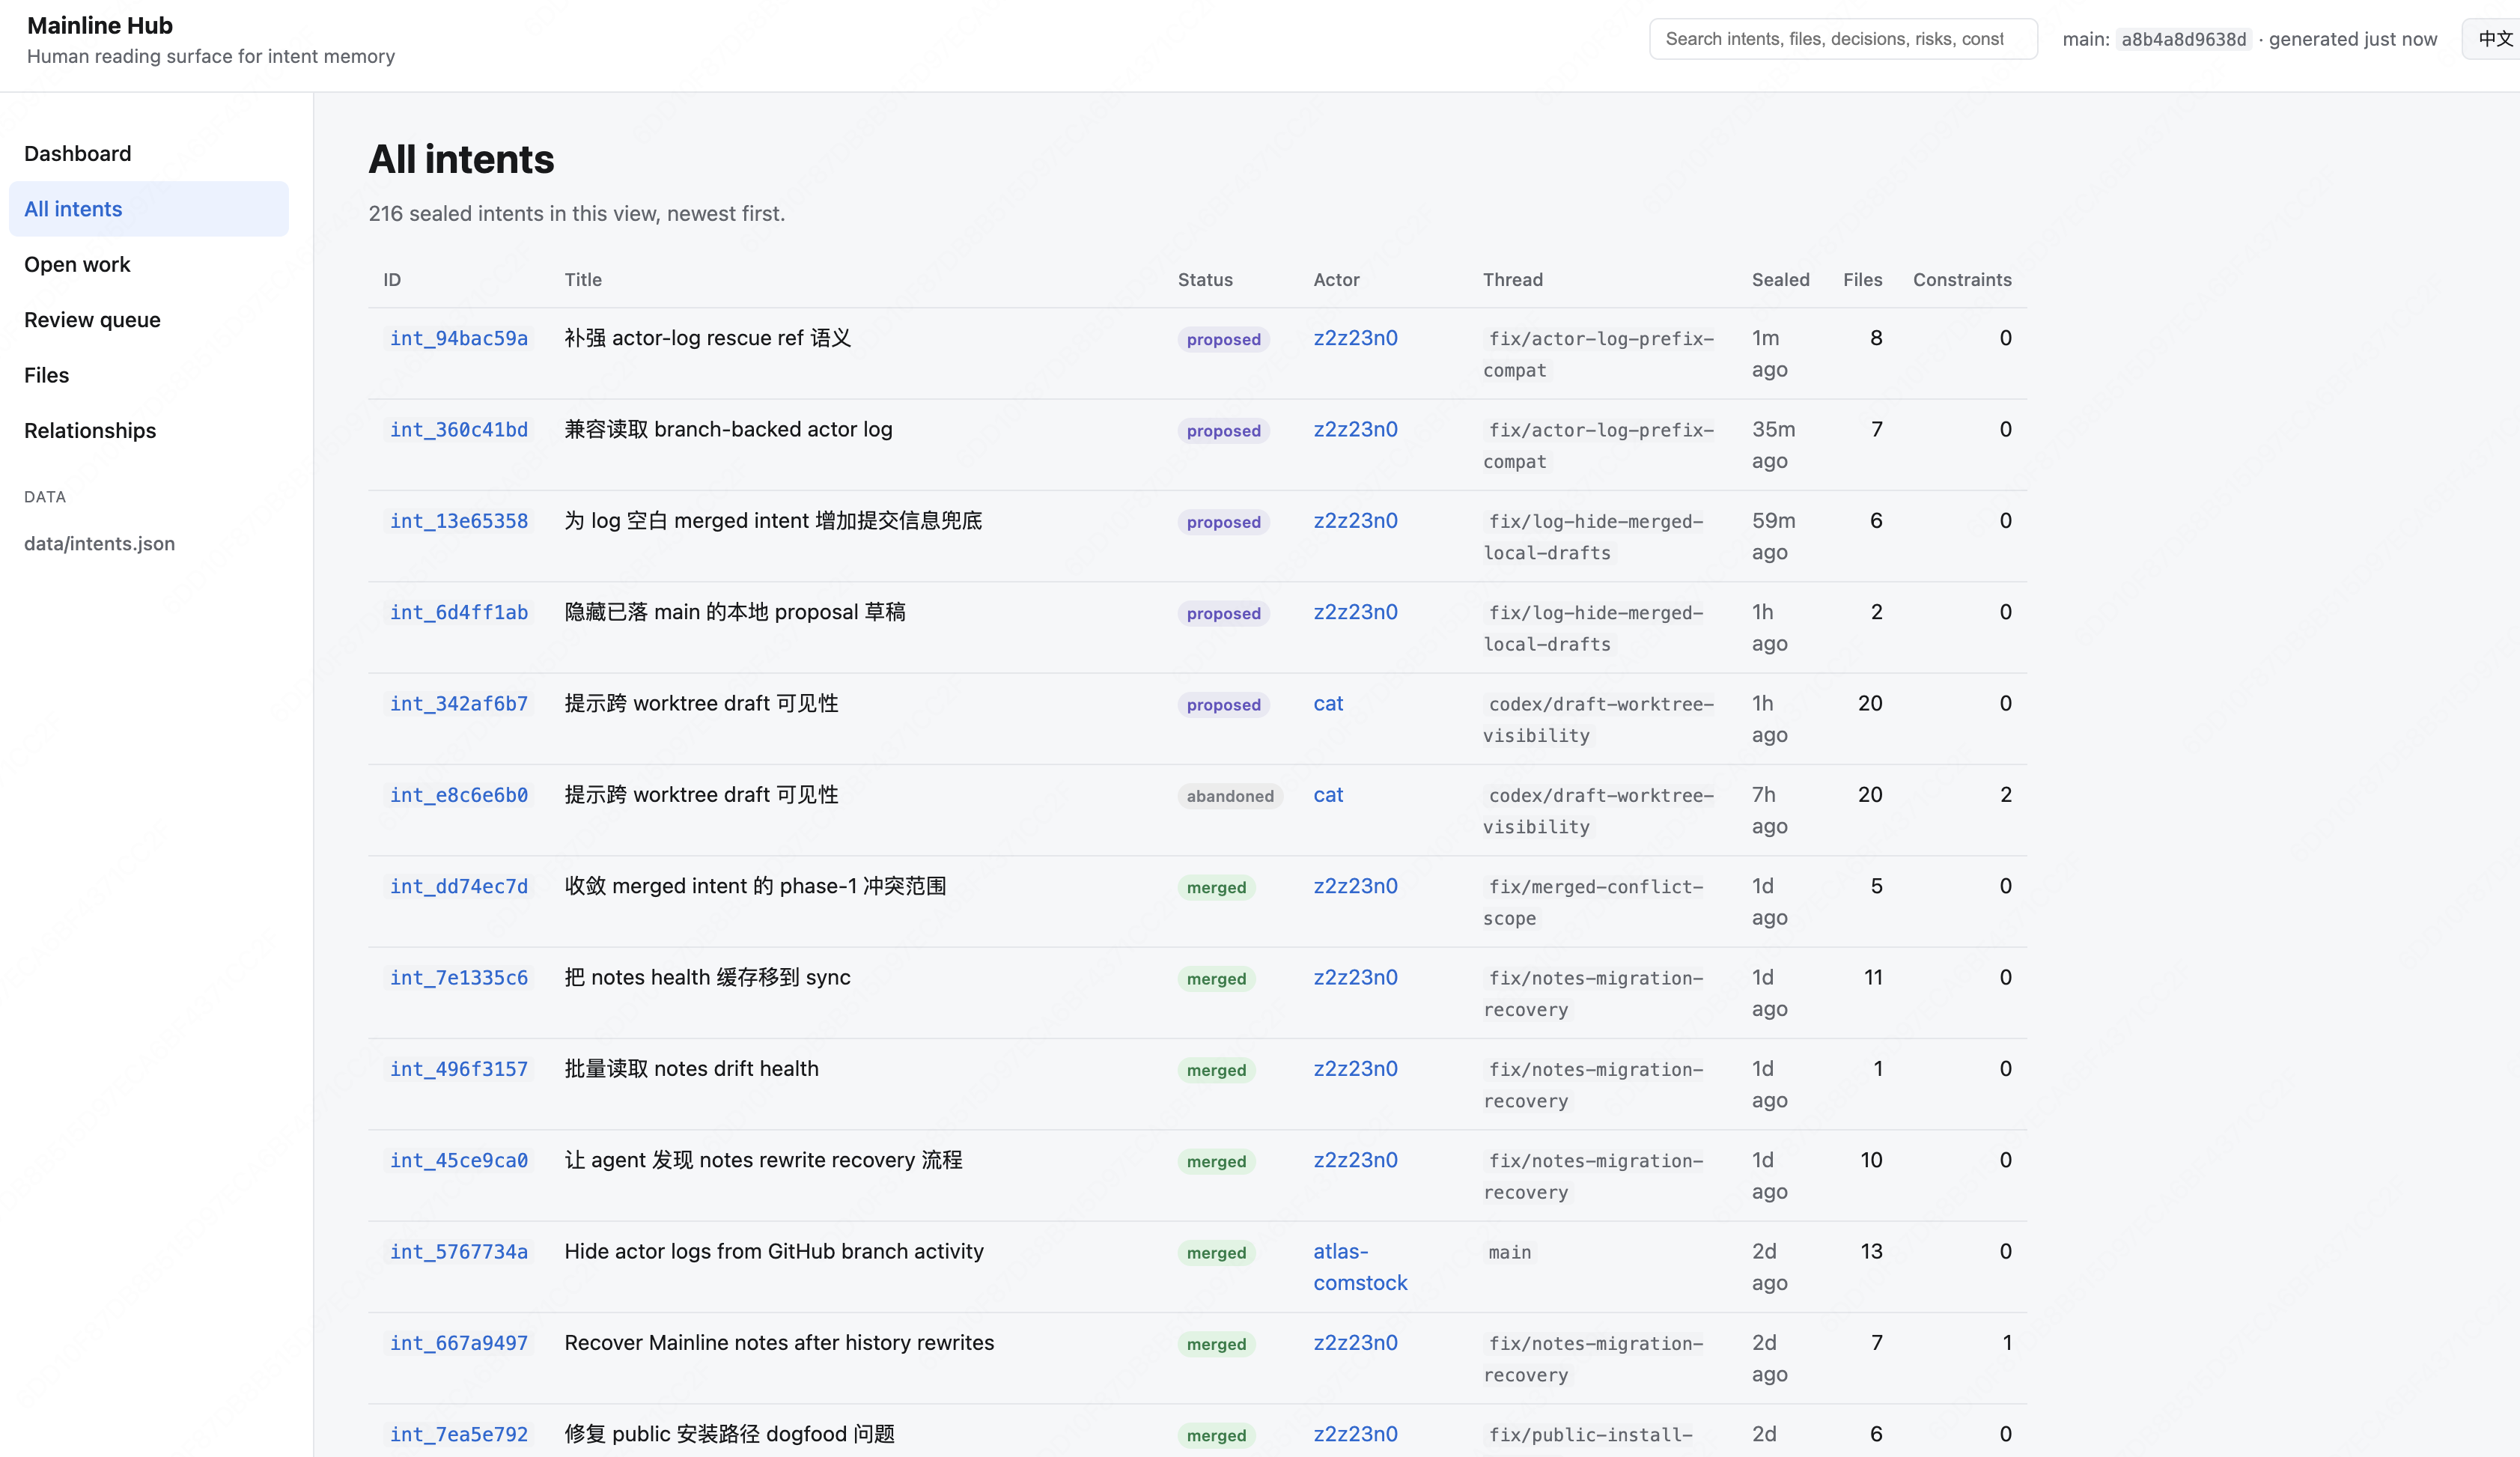Click title 把 notes health 缓存移到 sync

tap(707, 977)
